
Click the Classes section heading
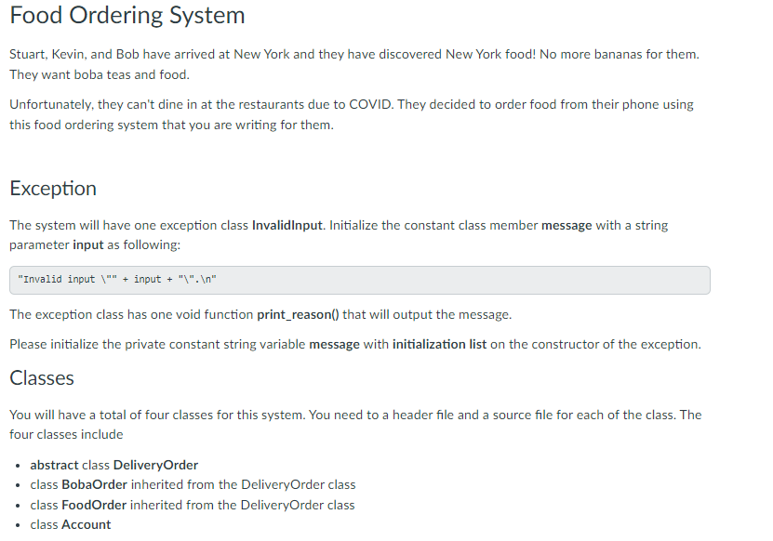coord(42,378)
